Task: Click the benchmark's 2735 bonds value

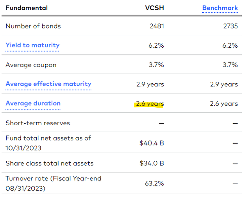Action: (x=230, y=26)
